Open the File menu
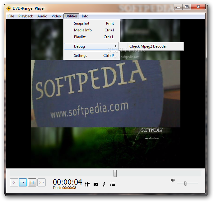214x202 pixels. 11,16
